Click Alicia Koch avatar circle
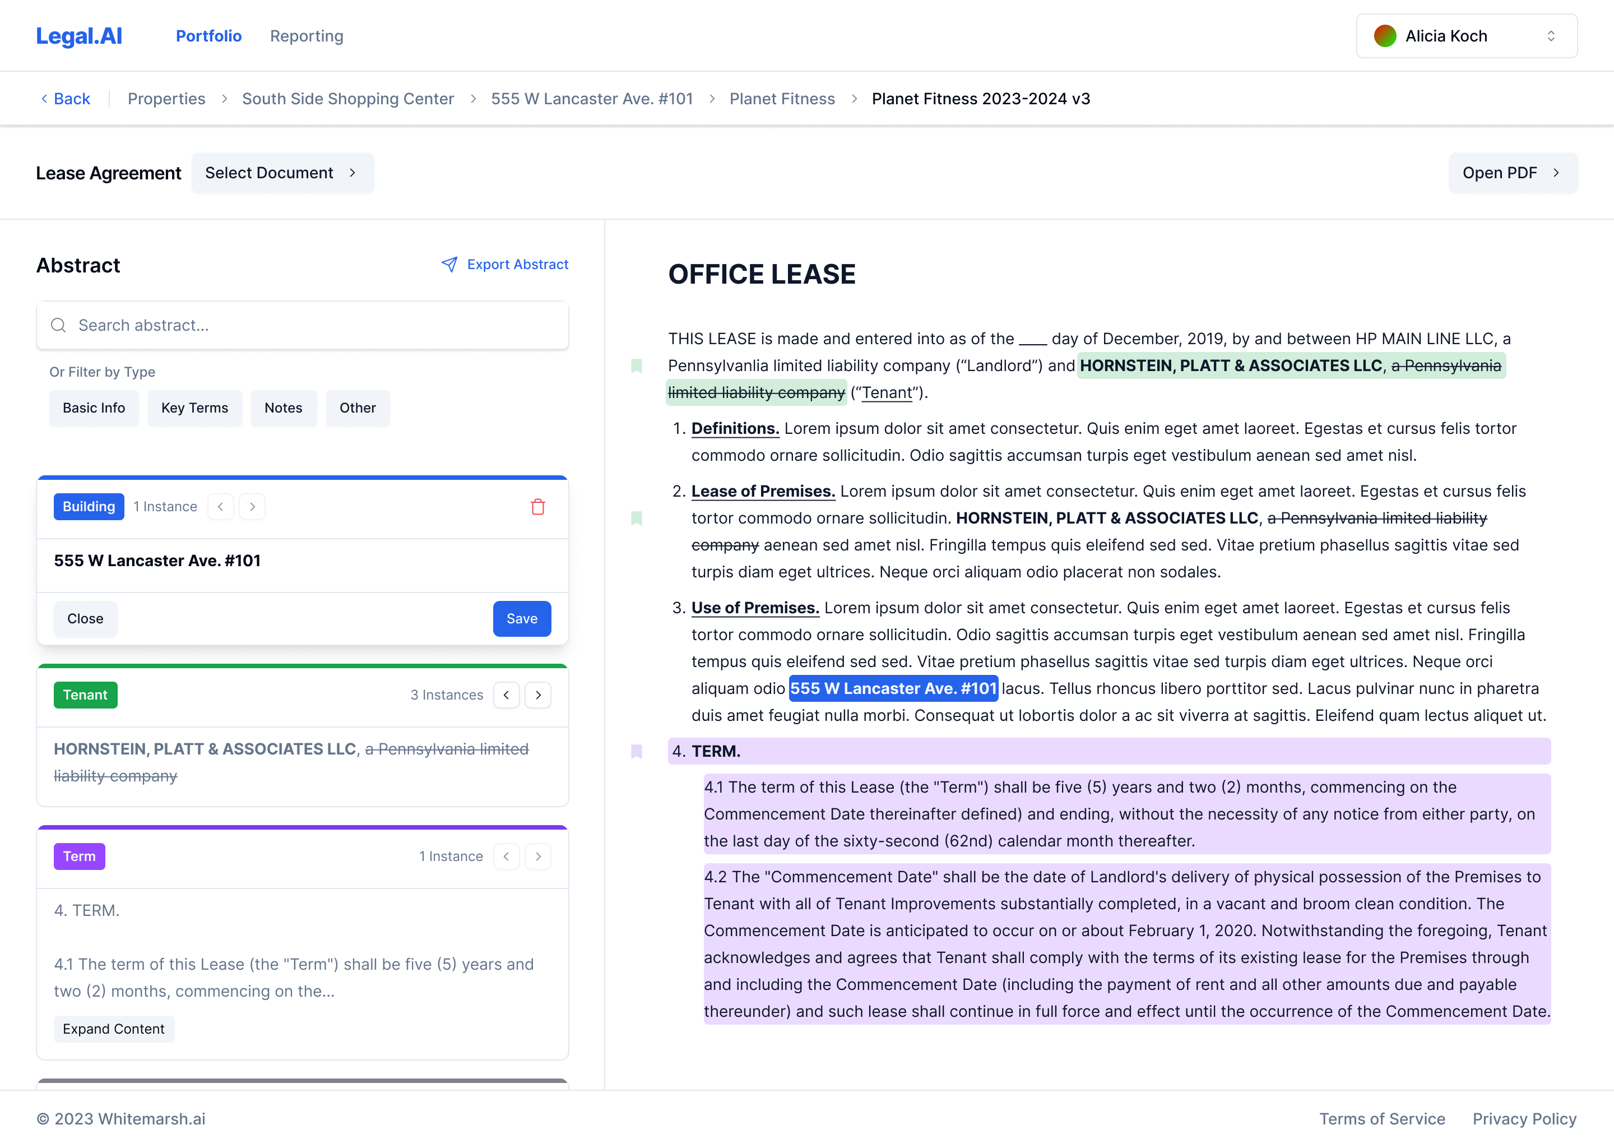Screen dimensions: 1614x1148 pyautogui.click(x=1385, y=36)
